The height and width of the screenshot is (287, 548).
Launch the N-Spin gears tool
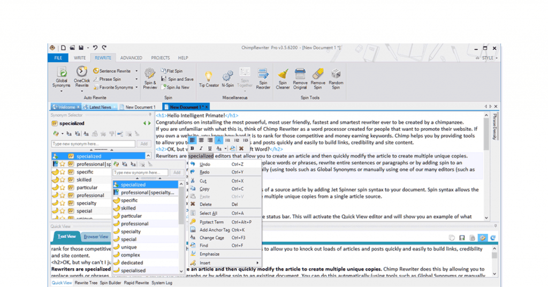coord(227,79)
